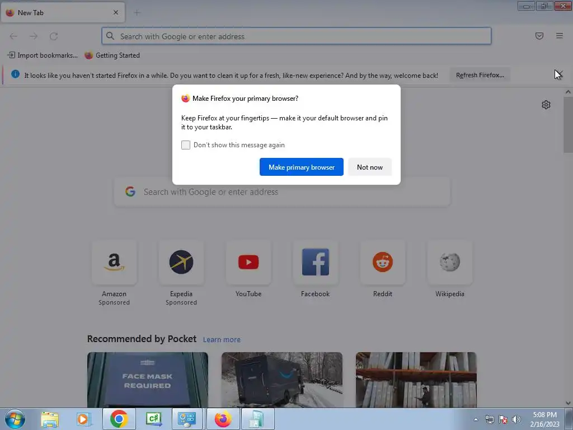The image size is (573, 430).
Task: Click the network tray icon
Action: click(489, 419)
